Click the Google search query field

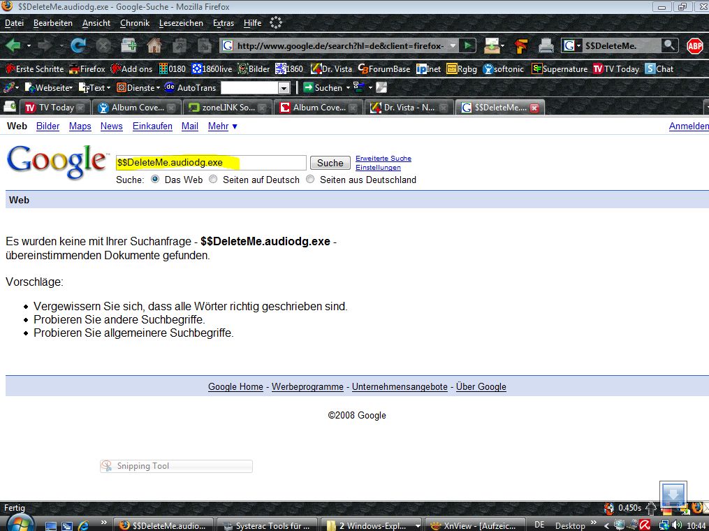211,162
